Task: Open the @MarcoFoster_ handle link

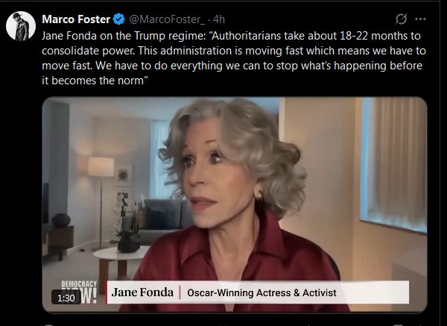Action: 167,19
